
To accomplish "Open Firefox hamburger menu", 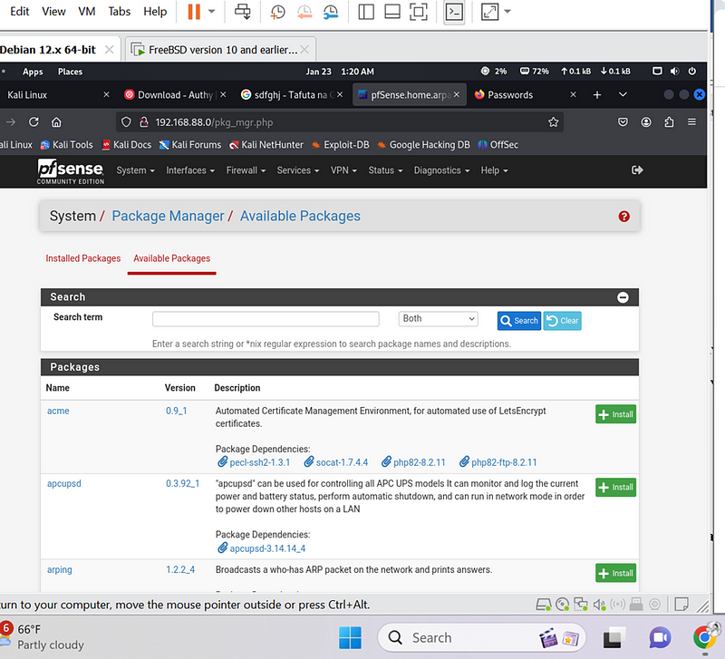I will point(691,122).
